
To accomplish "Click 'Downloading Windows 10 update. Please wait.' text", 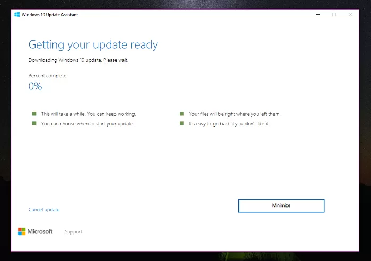I will pos(78,60).
